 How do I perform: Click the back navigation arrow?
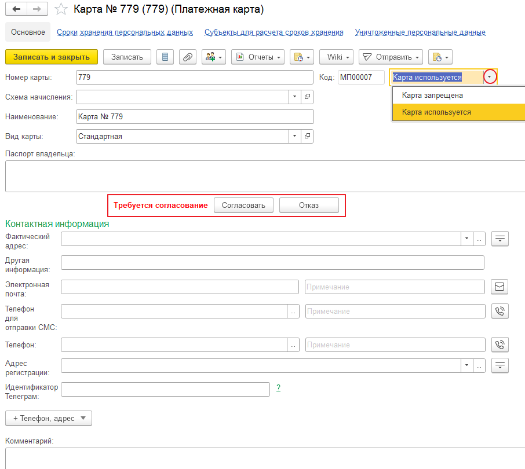pos(16,9)
